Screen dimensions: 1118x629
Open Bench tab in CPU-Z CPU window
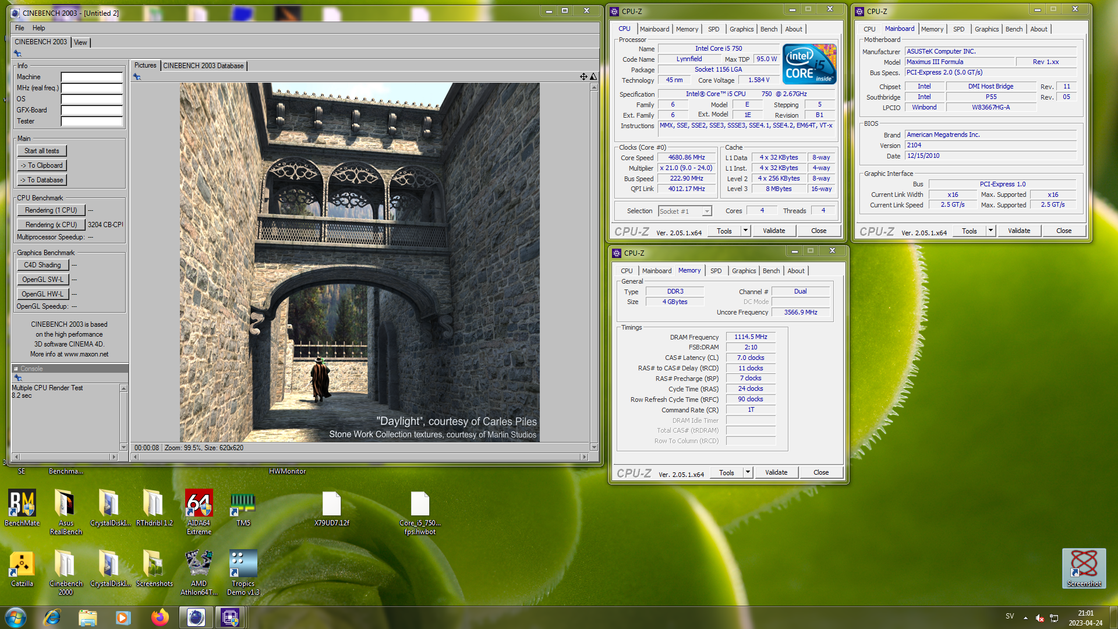pyautogui.click(x=769, y=29)
